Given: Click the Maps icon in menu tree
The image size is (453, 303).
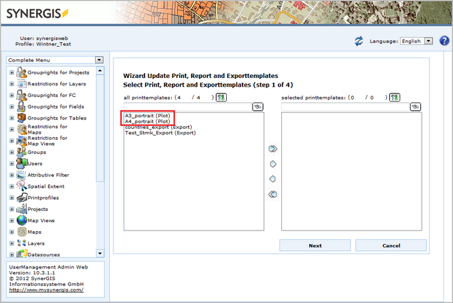Looking at the screenshot, I should 22,232.
